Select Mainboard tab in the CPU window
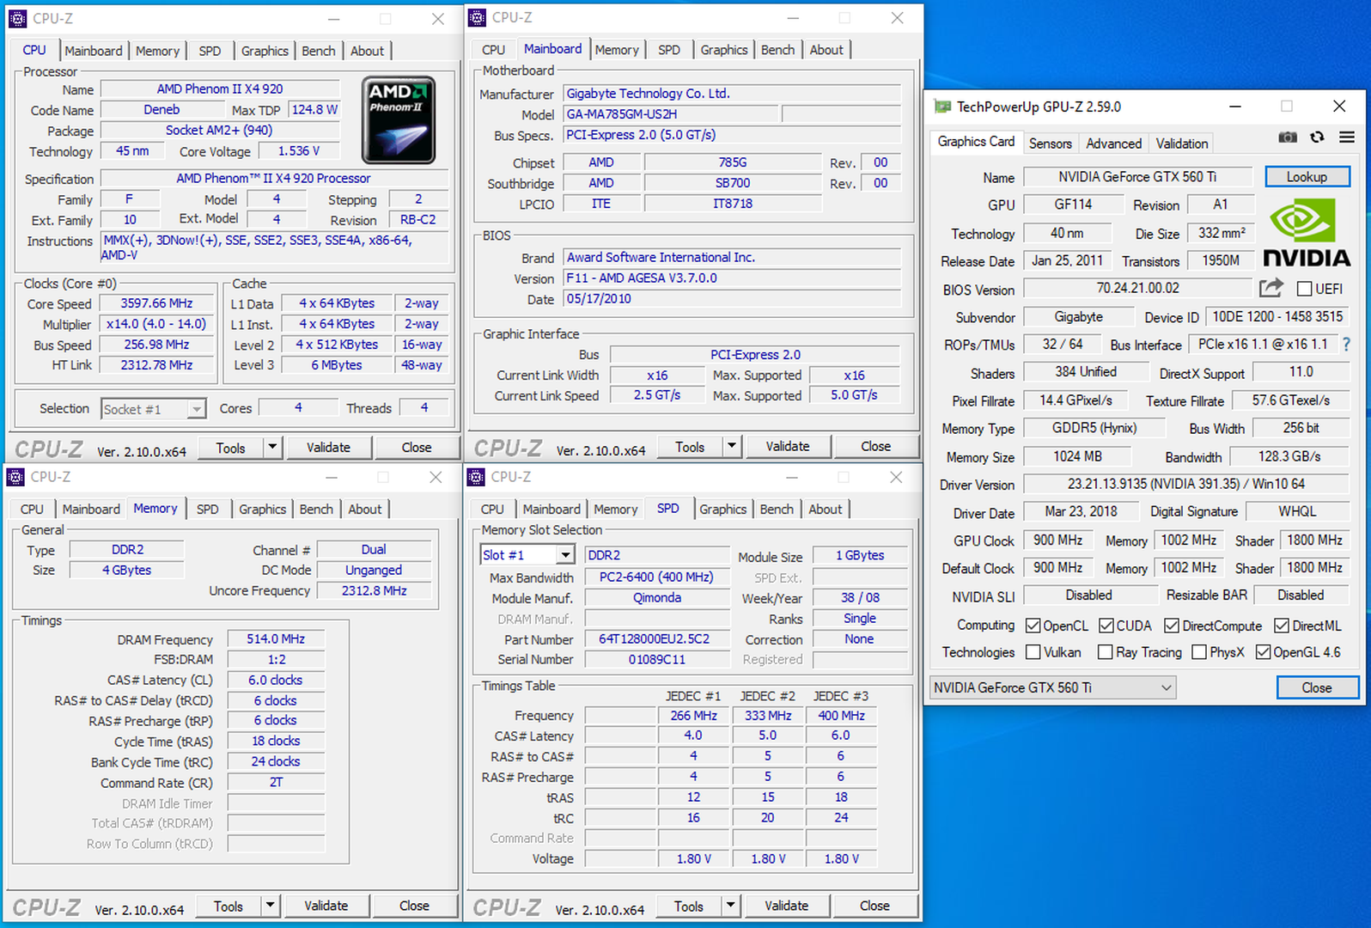The image size is (1371, 928). pos(93,51)
